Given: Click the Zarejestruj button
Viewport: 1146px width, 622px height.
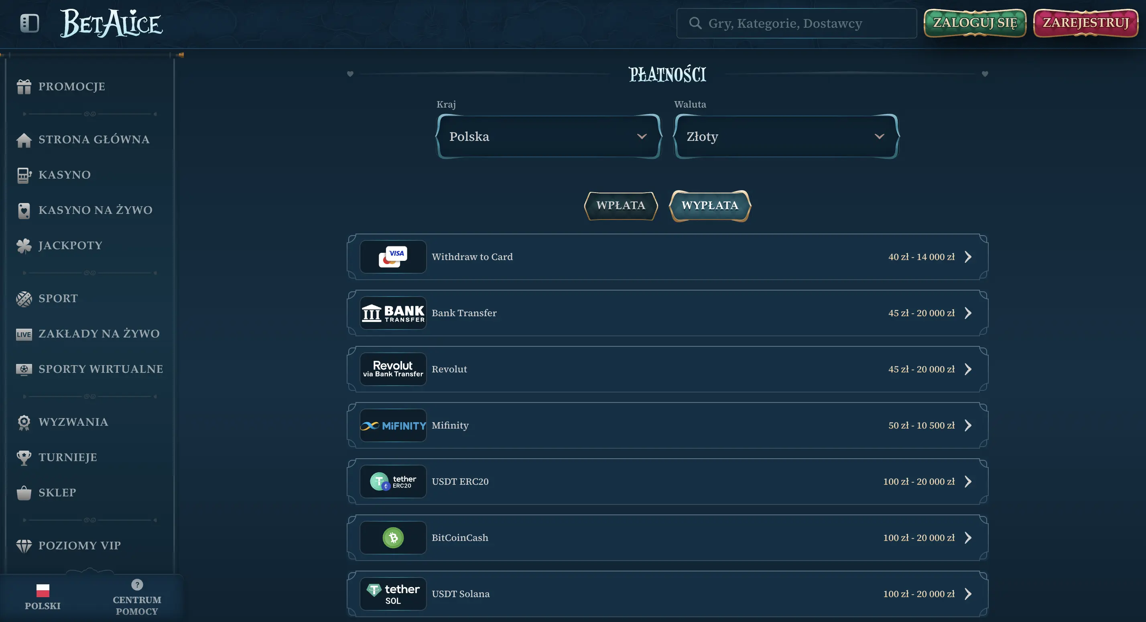Looking at the screenshot, I should 1085,23.
